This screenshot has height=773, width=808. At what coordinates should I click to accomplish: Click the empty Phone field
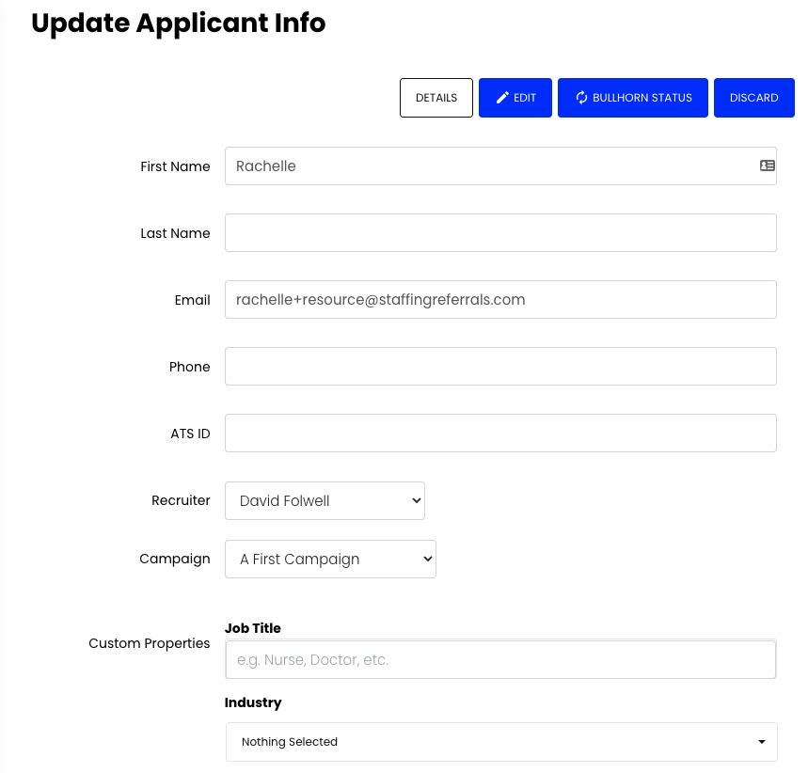[x=500, y=366]
